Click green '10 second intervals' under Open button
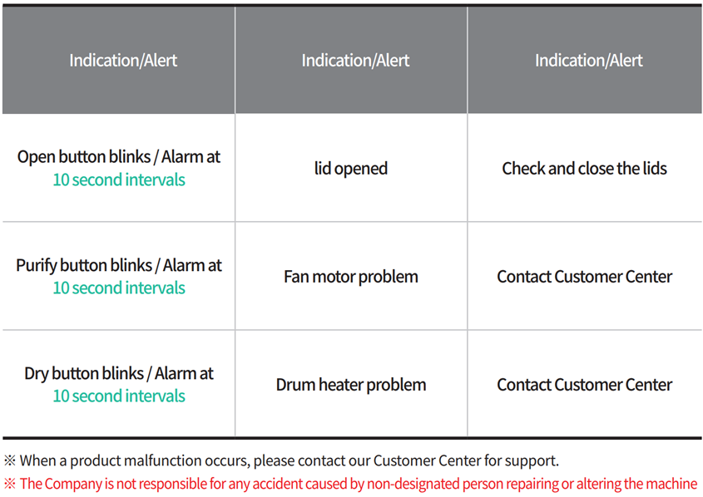The width and height of the screenshot is (703, 497). 119,180
